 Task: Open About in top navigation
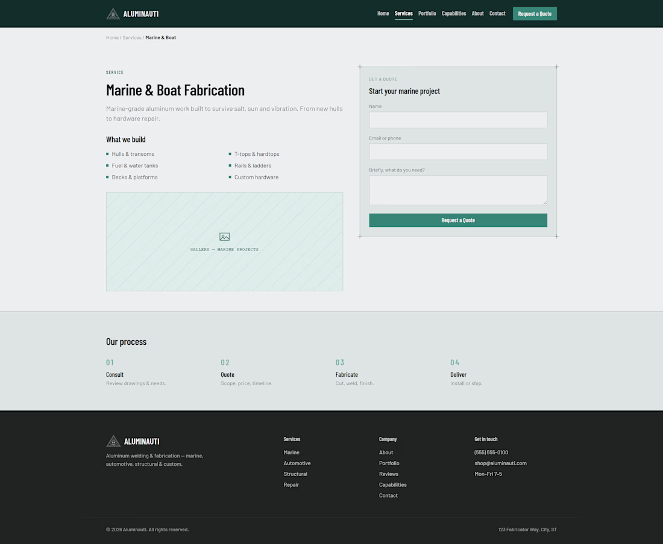[x=477, y=13]
